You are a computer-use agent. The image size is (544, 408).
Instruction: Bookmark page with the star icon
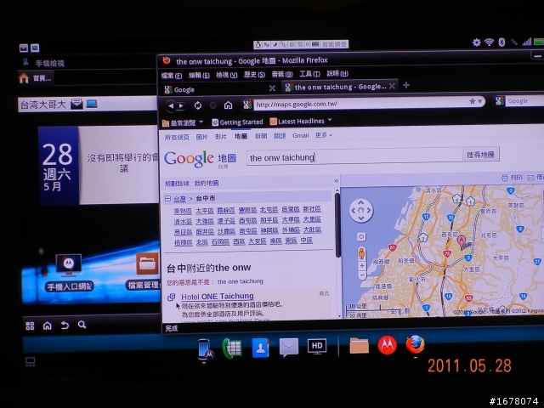click(x=473, y=101)
